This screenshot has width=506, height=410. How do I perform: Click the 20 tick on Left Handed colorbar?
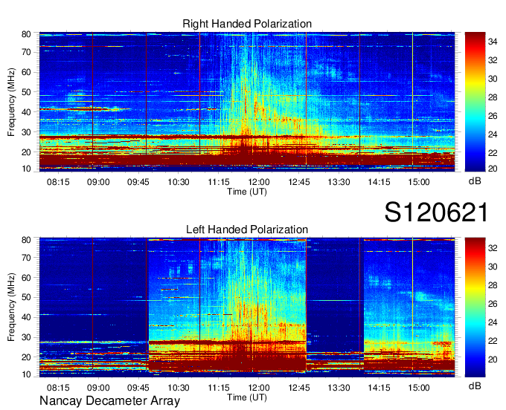[x=493, y=359]
